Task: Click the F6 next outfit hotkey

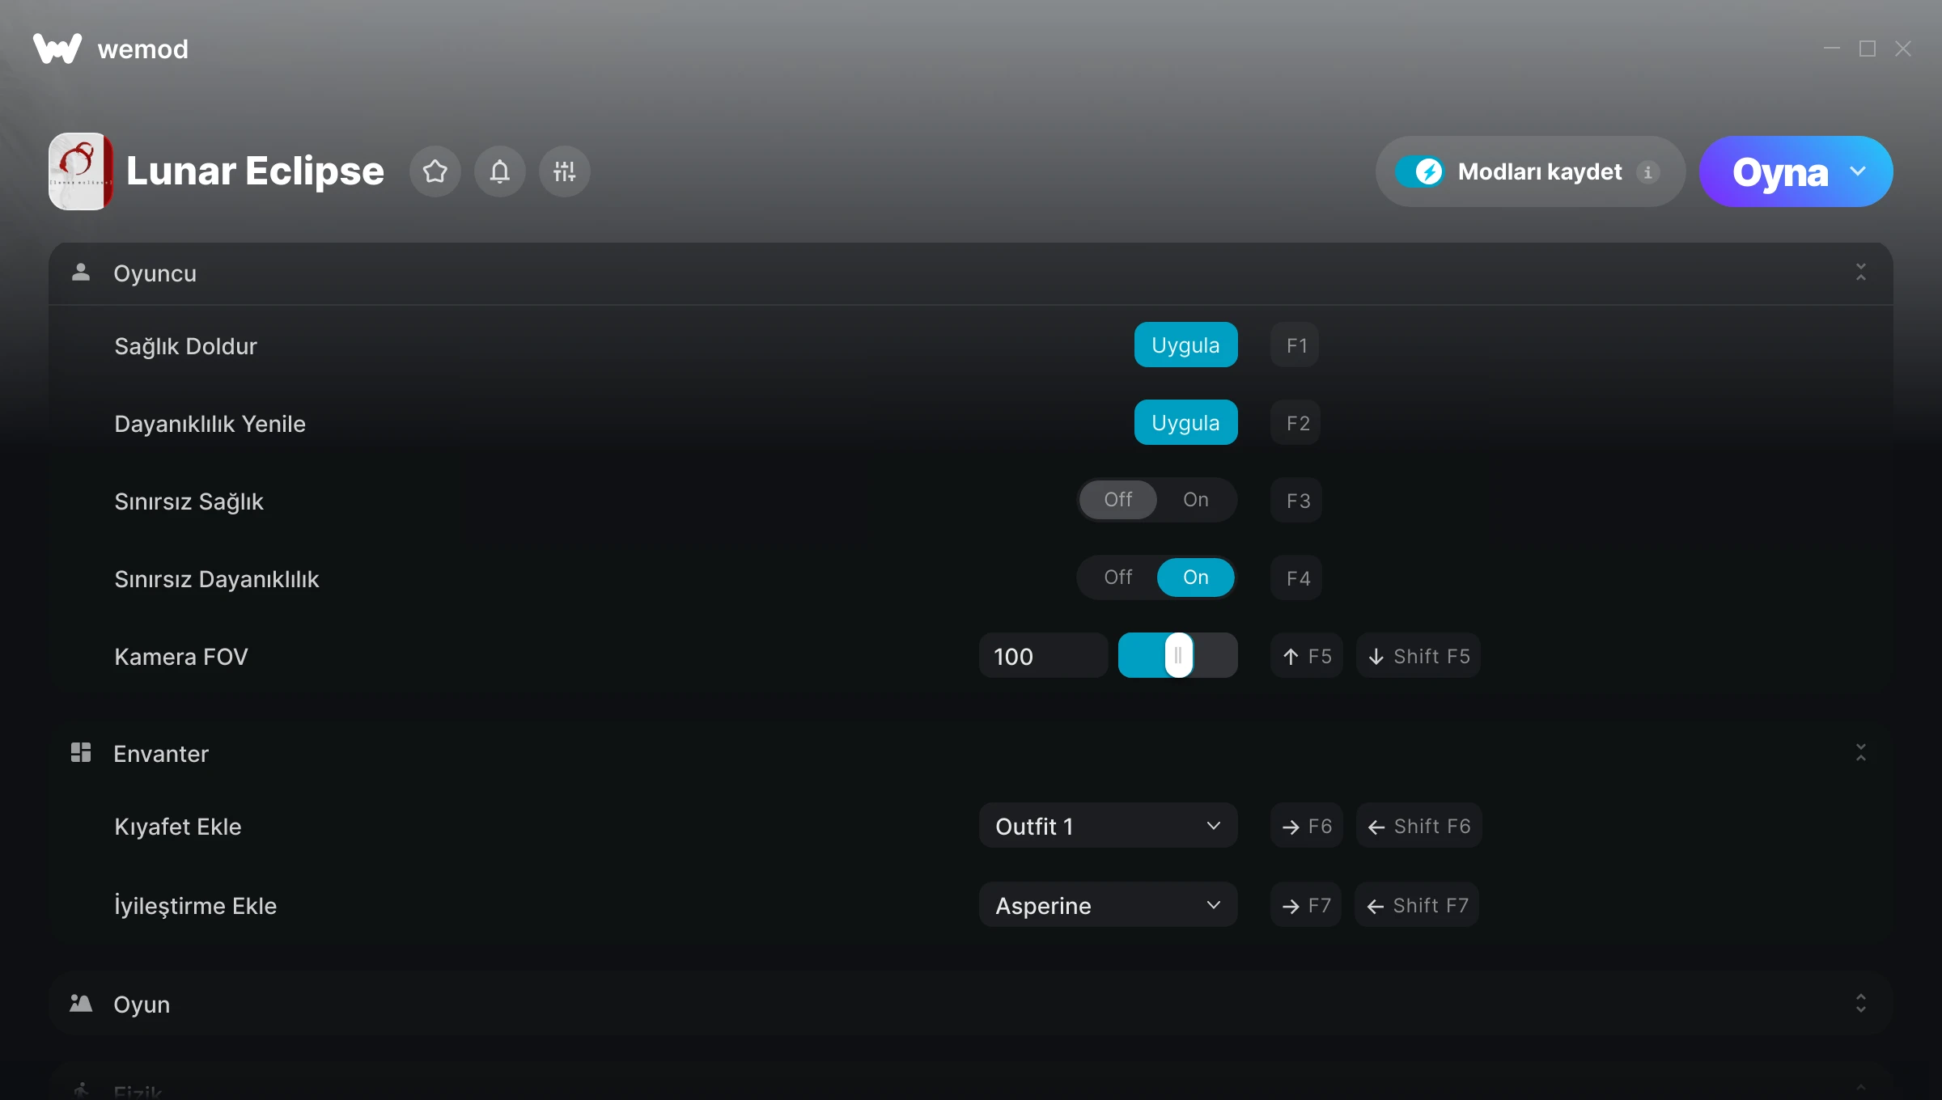Action: (x=1307, y=826)
